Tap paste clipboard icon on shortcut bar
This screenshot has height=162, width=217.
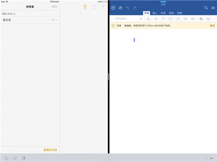[24, 158]
